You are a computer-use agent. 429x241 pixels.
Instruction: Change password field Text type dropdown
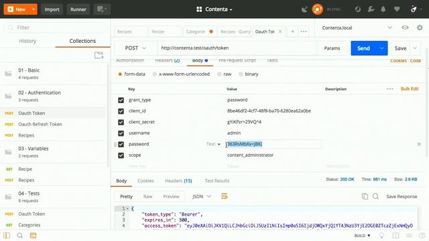click(x=213, y=144)
